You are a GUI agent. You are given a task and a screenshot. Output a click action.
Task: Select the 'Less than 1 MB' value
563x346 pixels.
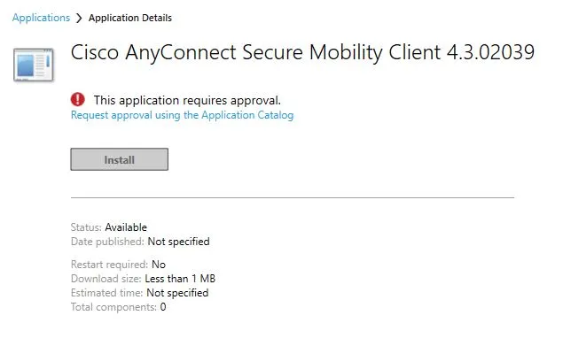pos(180,279)
